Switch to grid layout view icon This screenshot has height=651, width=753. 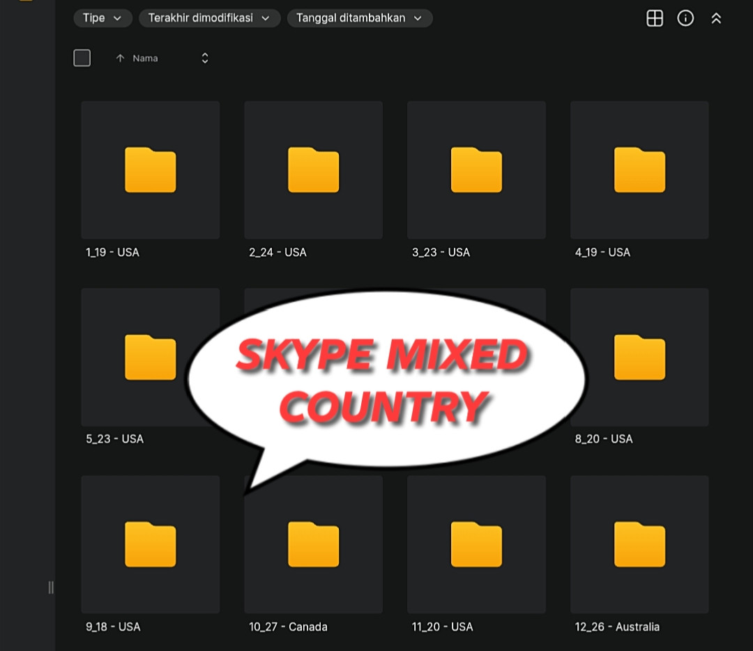coord(655,18)
